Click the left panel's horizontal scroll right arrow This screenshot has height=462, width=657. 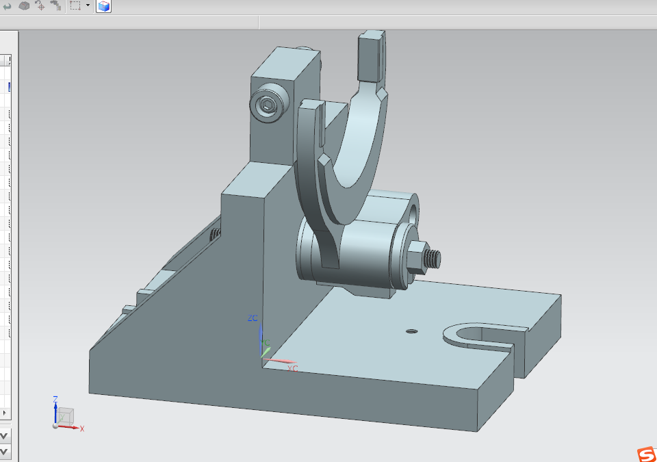click(x=5, y=413)
